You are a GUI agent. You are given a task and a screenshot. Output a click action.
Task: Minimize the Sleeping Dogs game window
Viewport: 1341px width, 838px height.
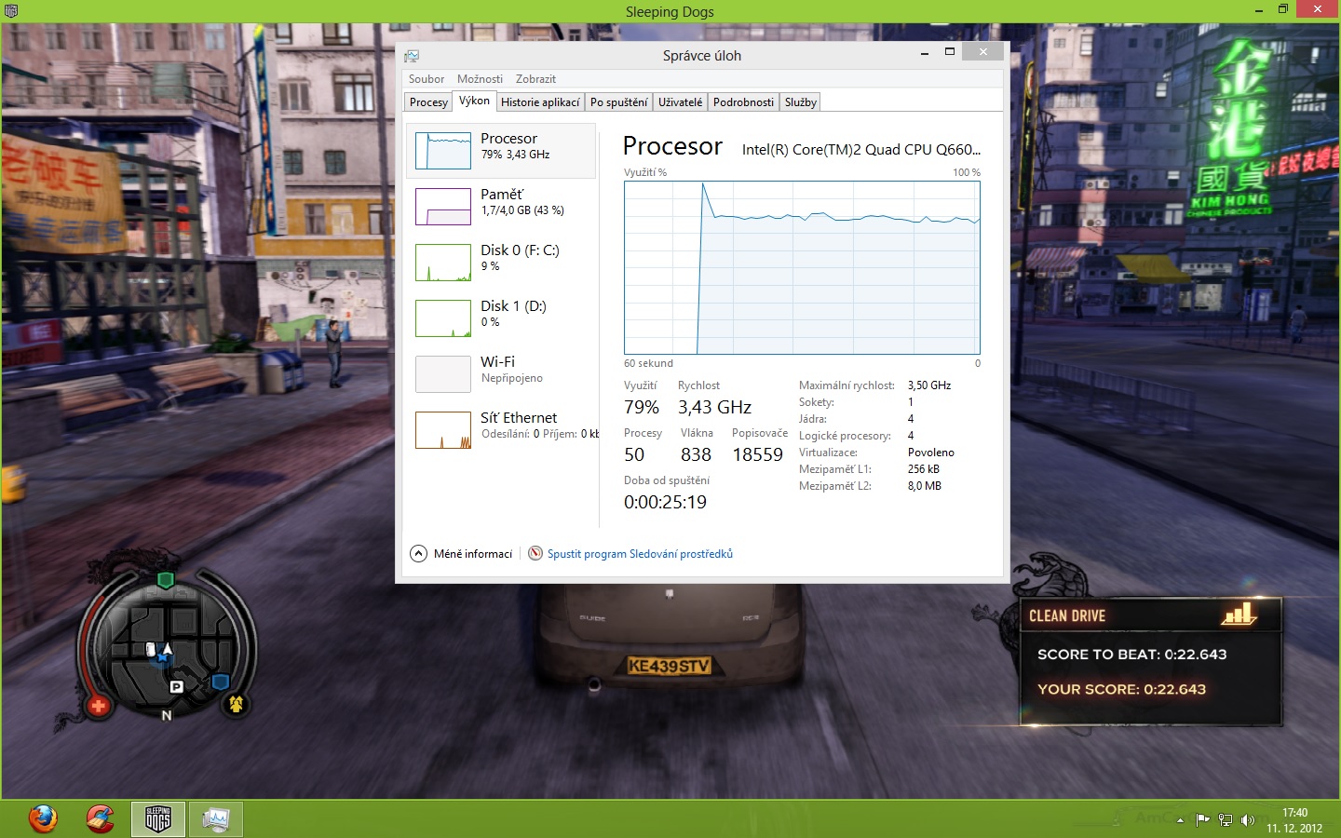pyautogui.click(x=1259, y=9)
